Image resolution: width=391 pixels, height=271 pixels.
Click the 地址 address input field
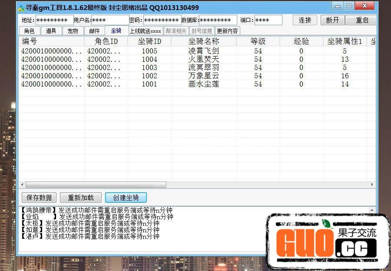54,20
